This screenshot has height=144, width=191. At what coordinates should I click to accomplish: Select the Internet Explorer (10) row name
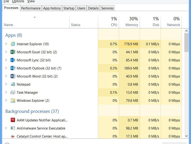point(33,44)
